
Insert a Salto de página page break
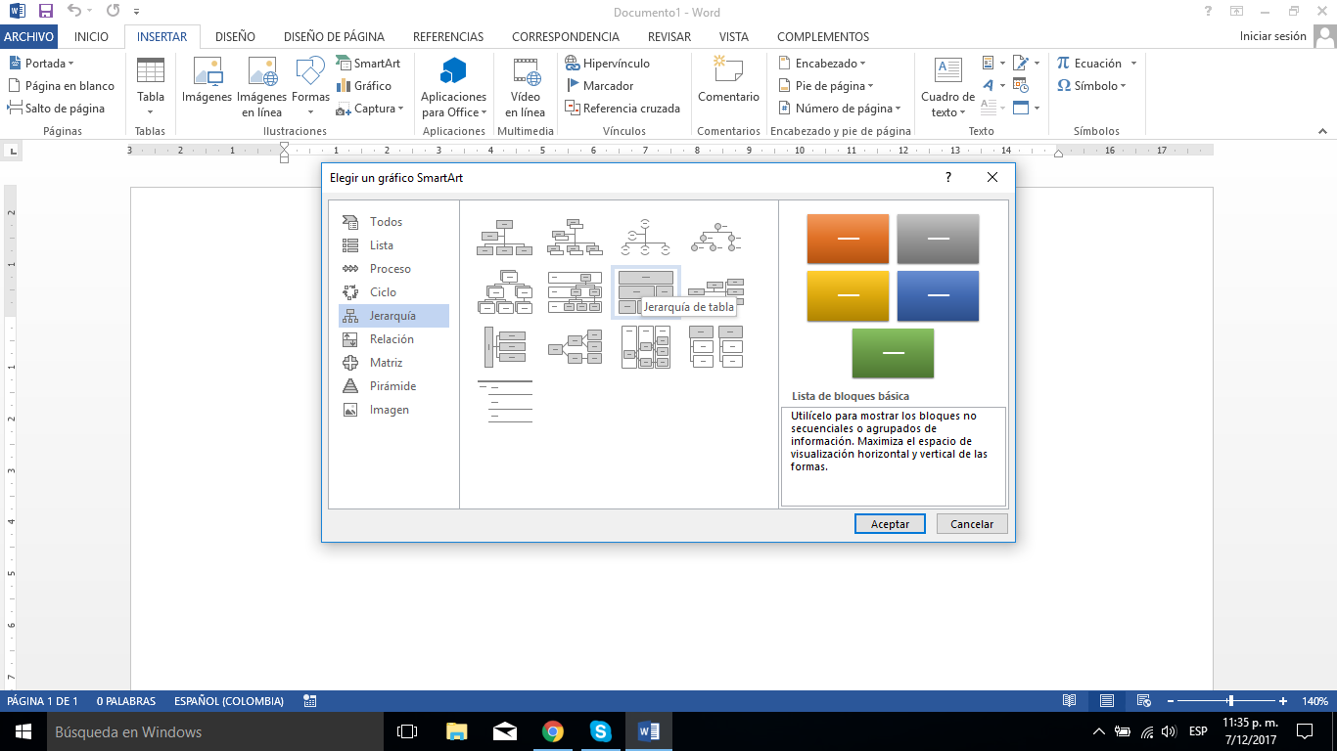pos(57,109)
